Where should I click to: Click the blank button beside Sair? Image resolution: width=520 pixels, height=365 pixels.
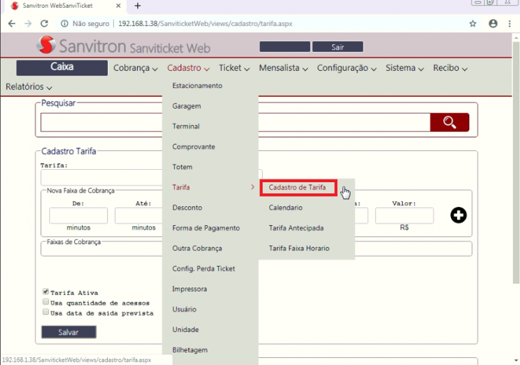coord(285,47)
